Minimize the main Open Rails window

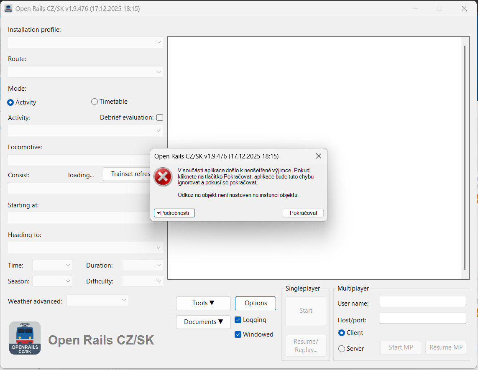click(x=415, y=8)
